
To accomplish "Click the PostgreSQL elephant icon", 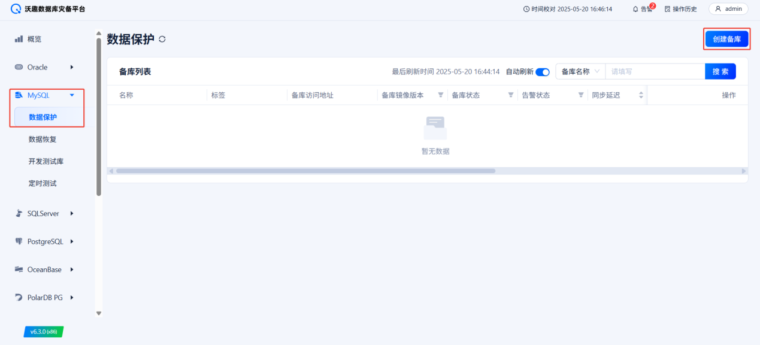I will (19, 241).
